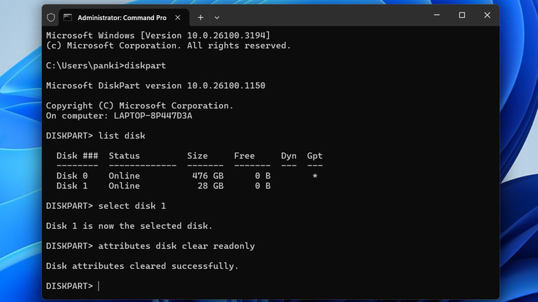Image resolution: width=538 pixels, height=302 pixels.
Task: Click the 'Dyn' column header
Action: [288, 156]
